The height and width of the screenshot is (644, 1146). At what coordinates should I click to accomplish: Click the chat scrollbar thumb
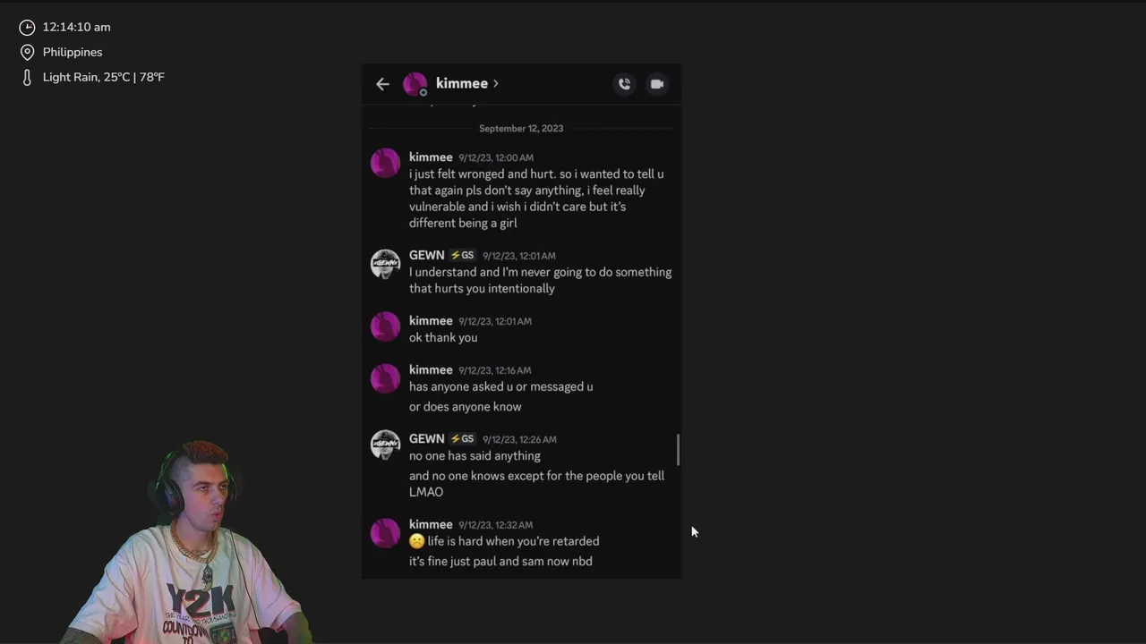678,450
